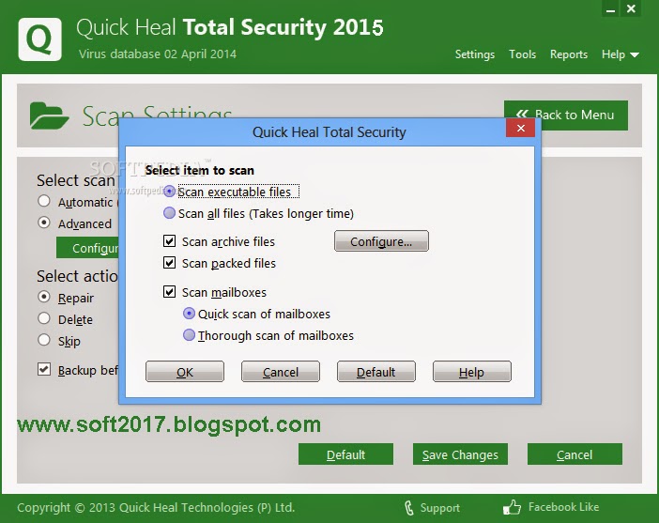Image resolution: width=659 pixels, height=523 pixels.
Task: Toggle Scan mailboxes checkbox
Action: coord(169,292)
